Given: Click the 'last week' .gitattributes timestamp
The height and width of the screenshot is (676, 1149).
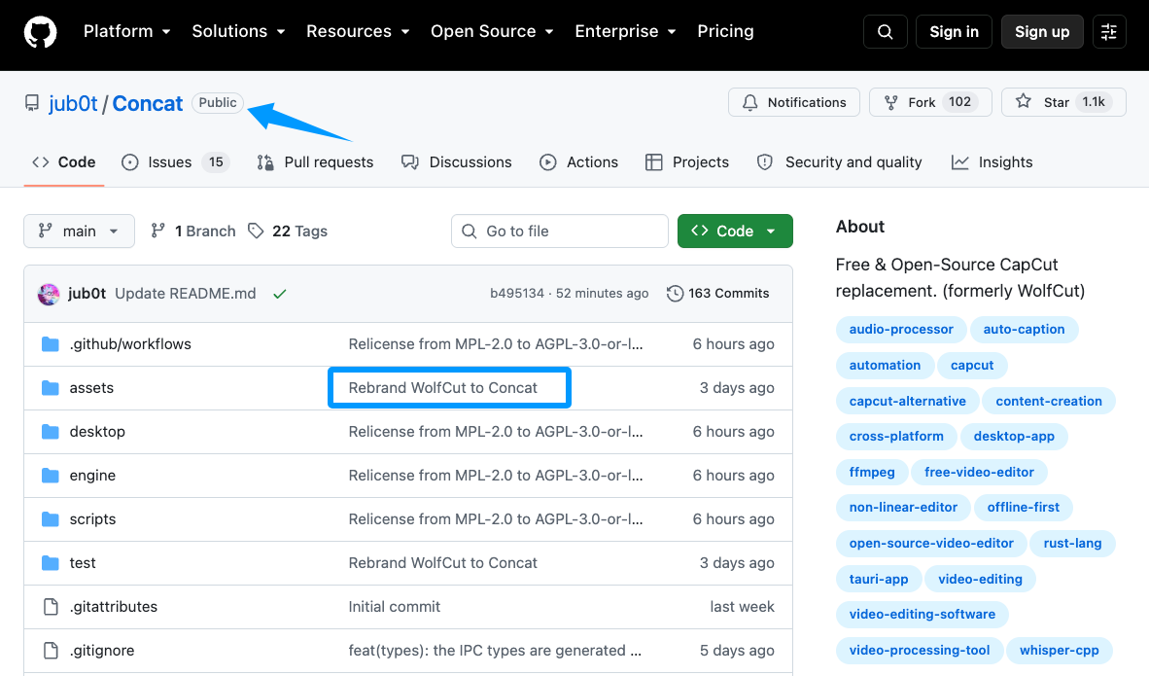Looking at the screenshot, I should [742, 607].
